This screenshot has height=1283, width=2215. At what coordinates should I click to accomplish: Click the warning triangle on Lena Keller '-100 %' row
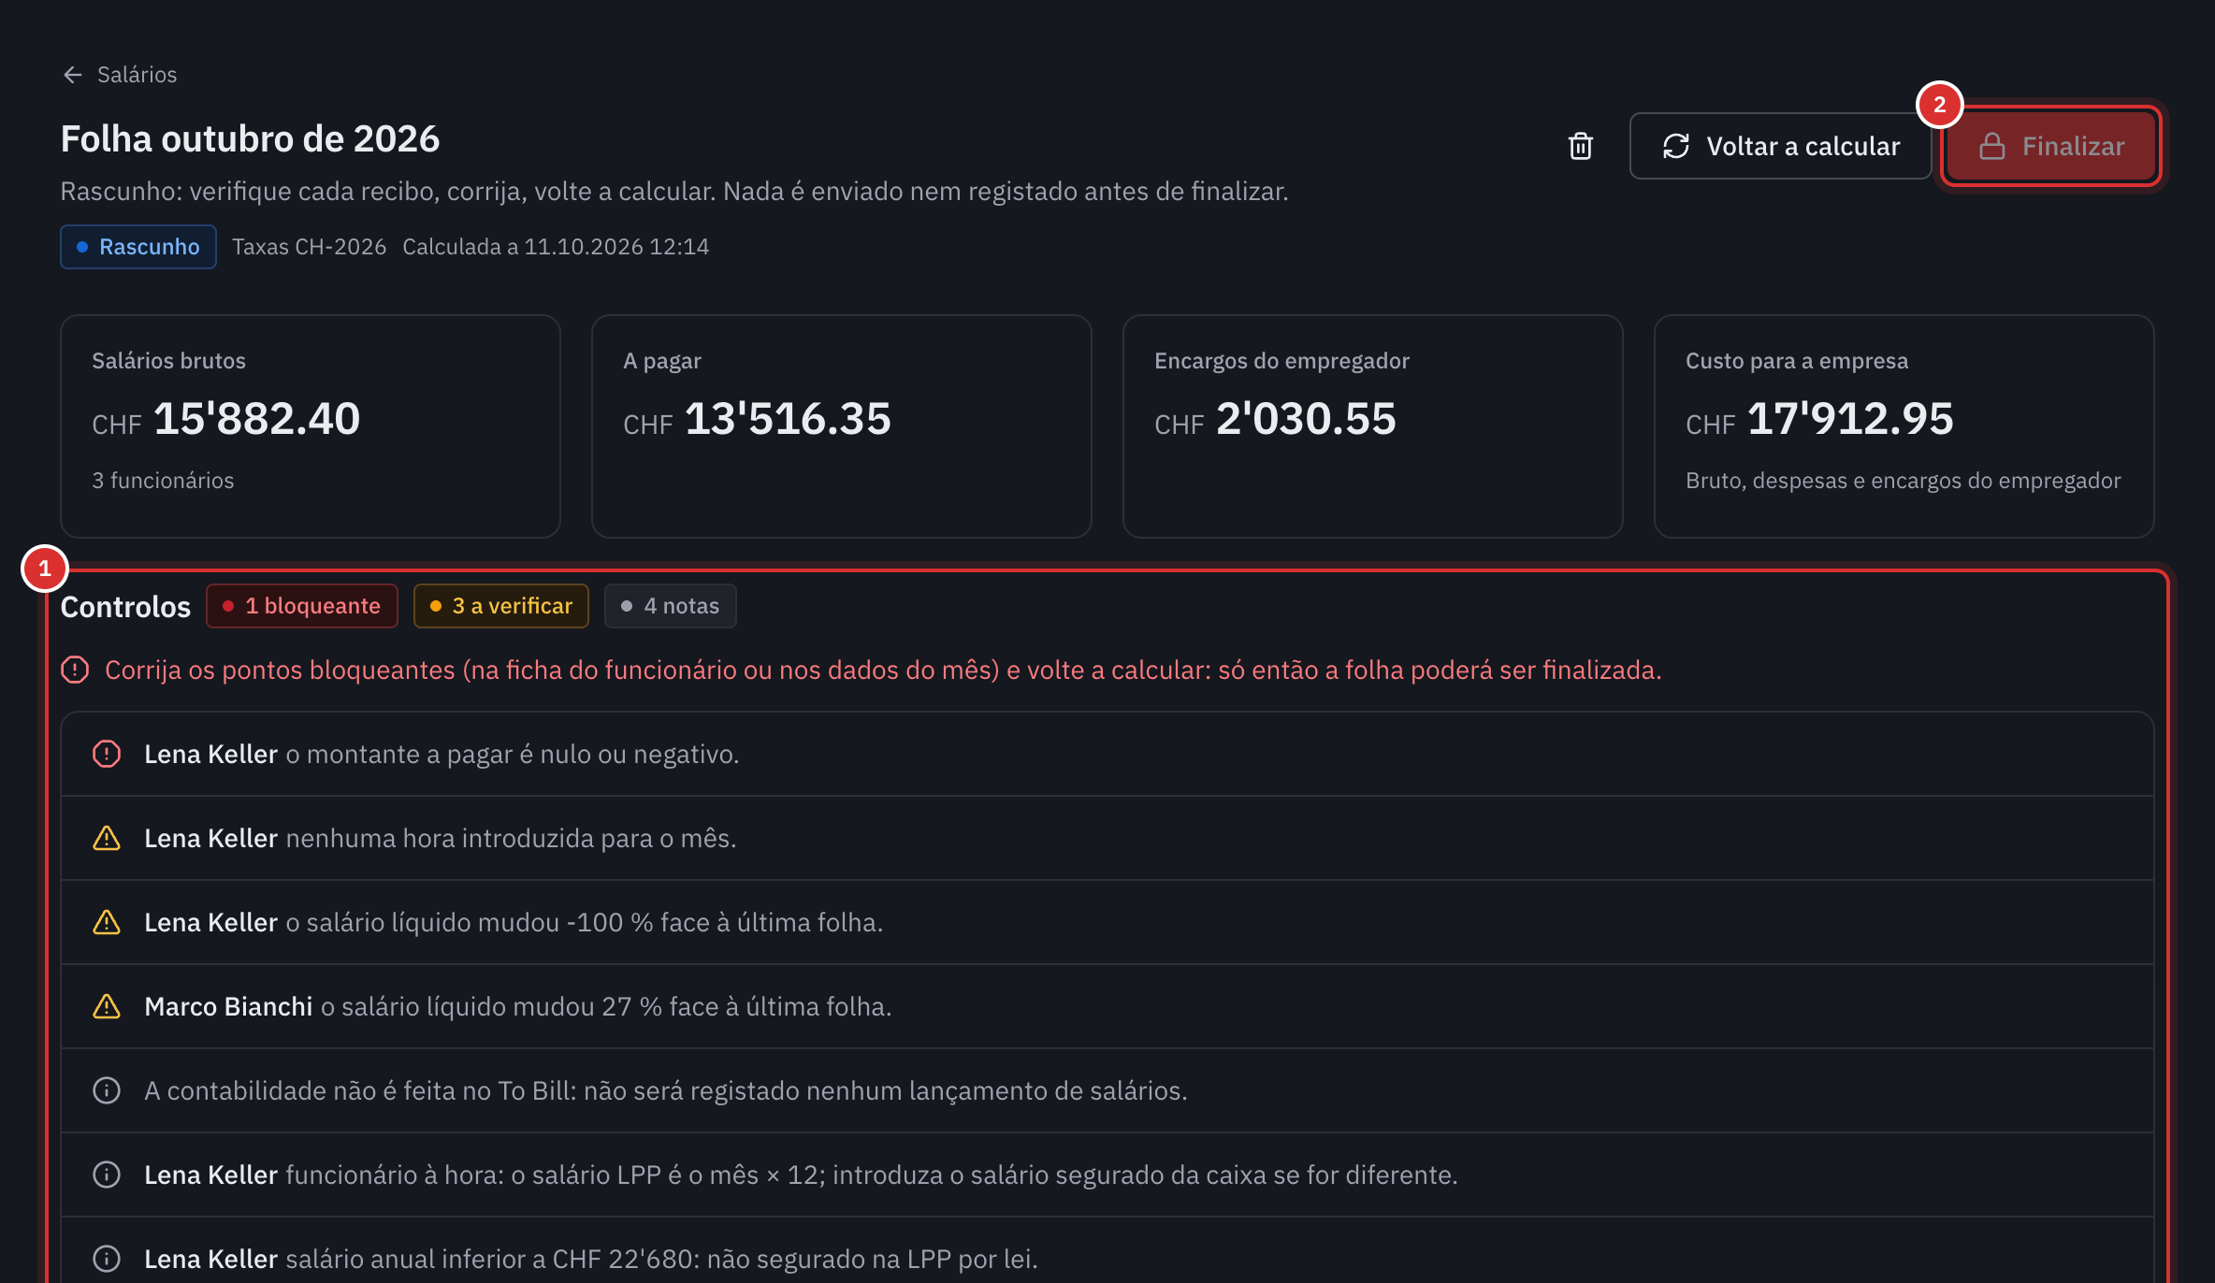click(107, 922)
